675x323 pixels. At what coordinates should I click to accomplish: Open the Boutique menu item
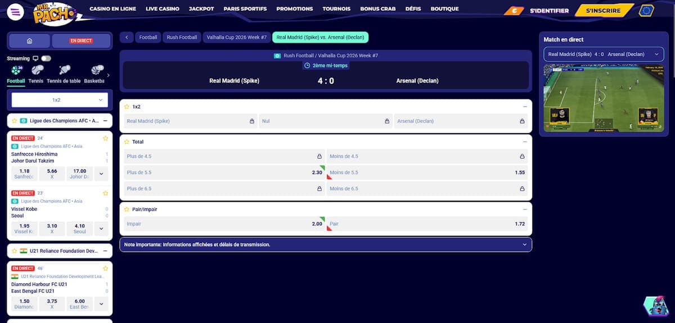(444, 9)
